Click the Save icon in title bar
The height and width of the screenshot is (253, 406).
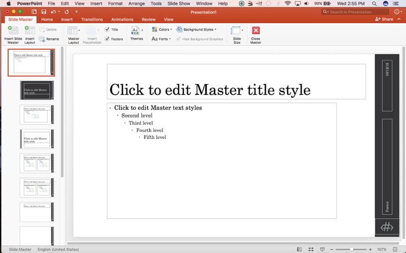pyautogui.click(x=43, y=12)
